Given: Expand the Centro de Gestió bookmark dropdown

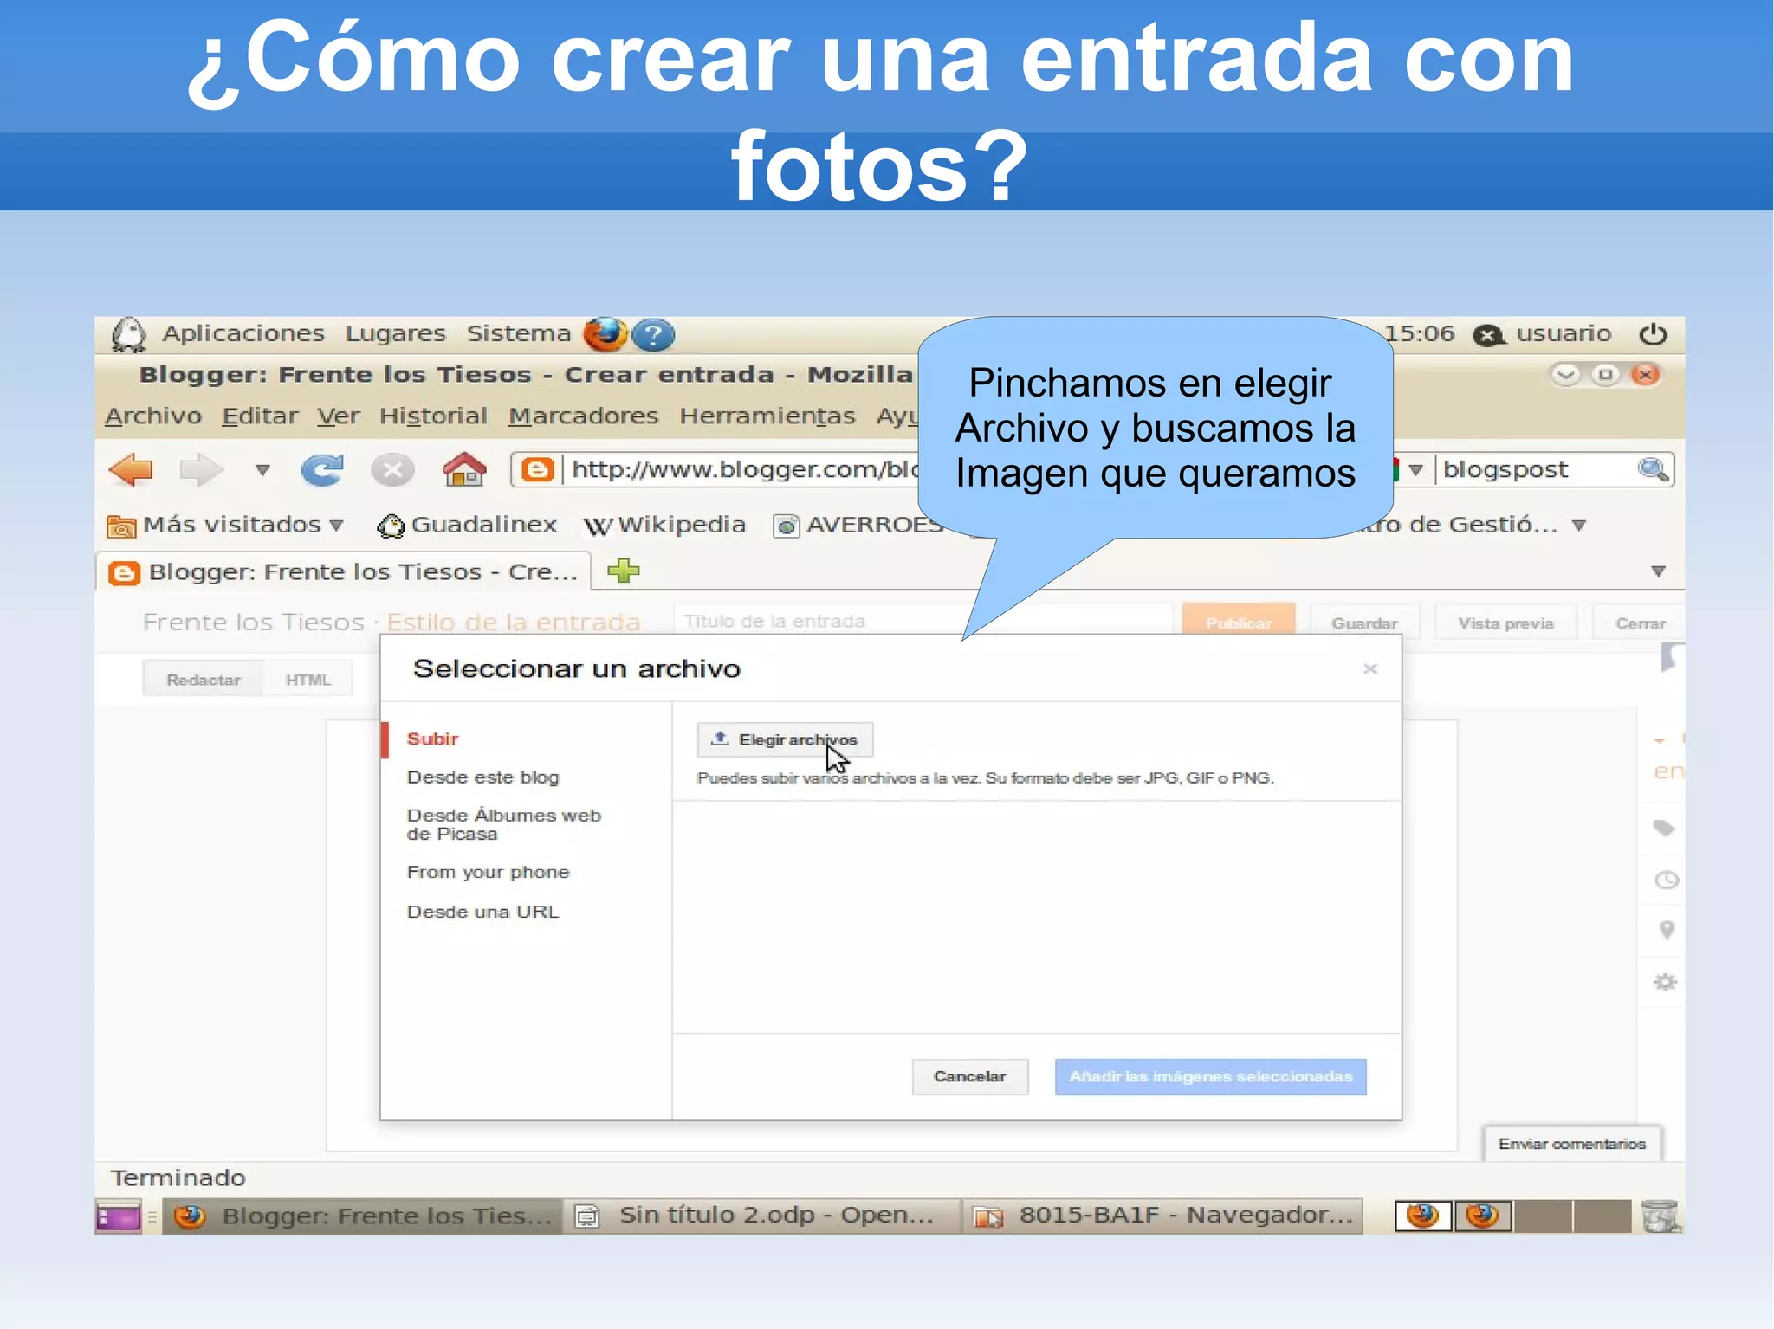Looking at the screenshot, I should pos(1578,526).
